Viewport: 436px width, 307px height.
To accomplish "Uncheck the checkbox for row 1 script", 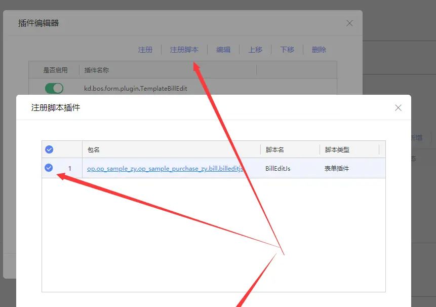I will click(49, 168).
